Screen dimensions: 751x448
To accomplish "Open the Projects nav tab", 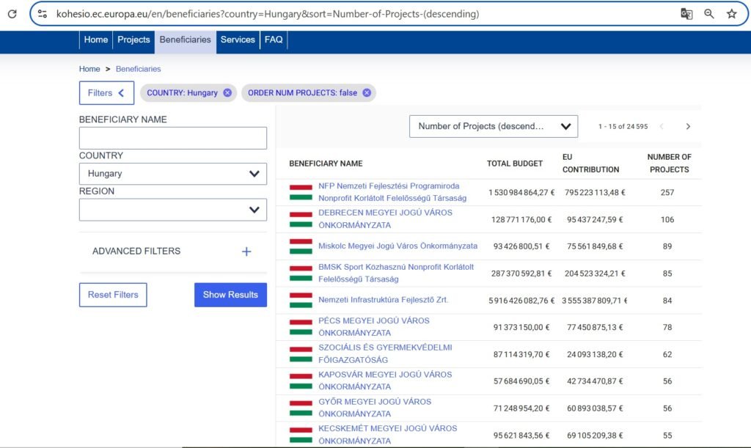I will pos(133,40).
